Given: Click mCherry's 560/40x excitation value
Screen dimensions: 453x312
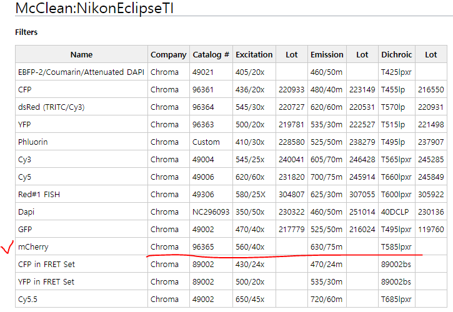Looking at the screenshot, I should pos(250,246).
